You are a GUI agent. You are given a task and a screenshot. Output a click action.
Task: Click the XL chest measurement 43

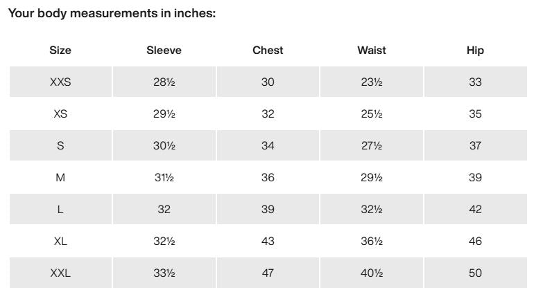coord(268,241)
